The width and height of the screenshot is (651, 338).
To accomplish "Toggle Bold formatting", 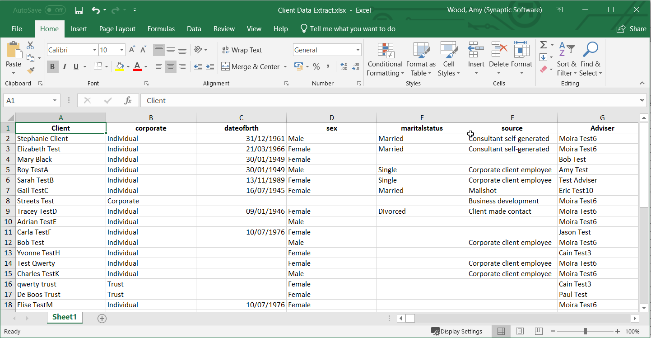I will tap(52, 67).
